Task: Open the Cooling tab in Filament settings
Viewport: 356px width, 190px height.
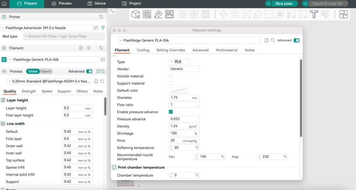Action: (143, 50)
